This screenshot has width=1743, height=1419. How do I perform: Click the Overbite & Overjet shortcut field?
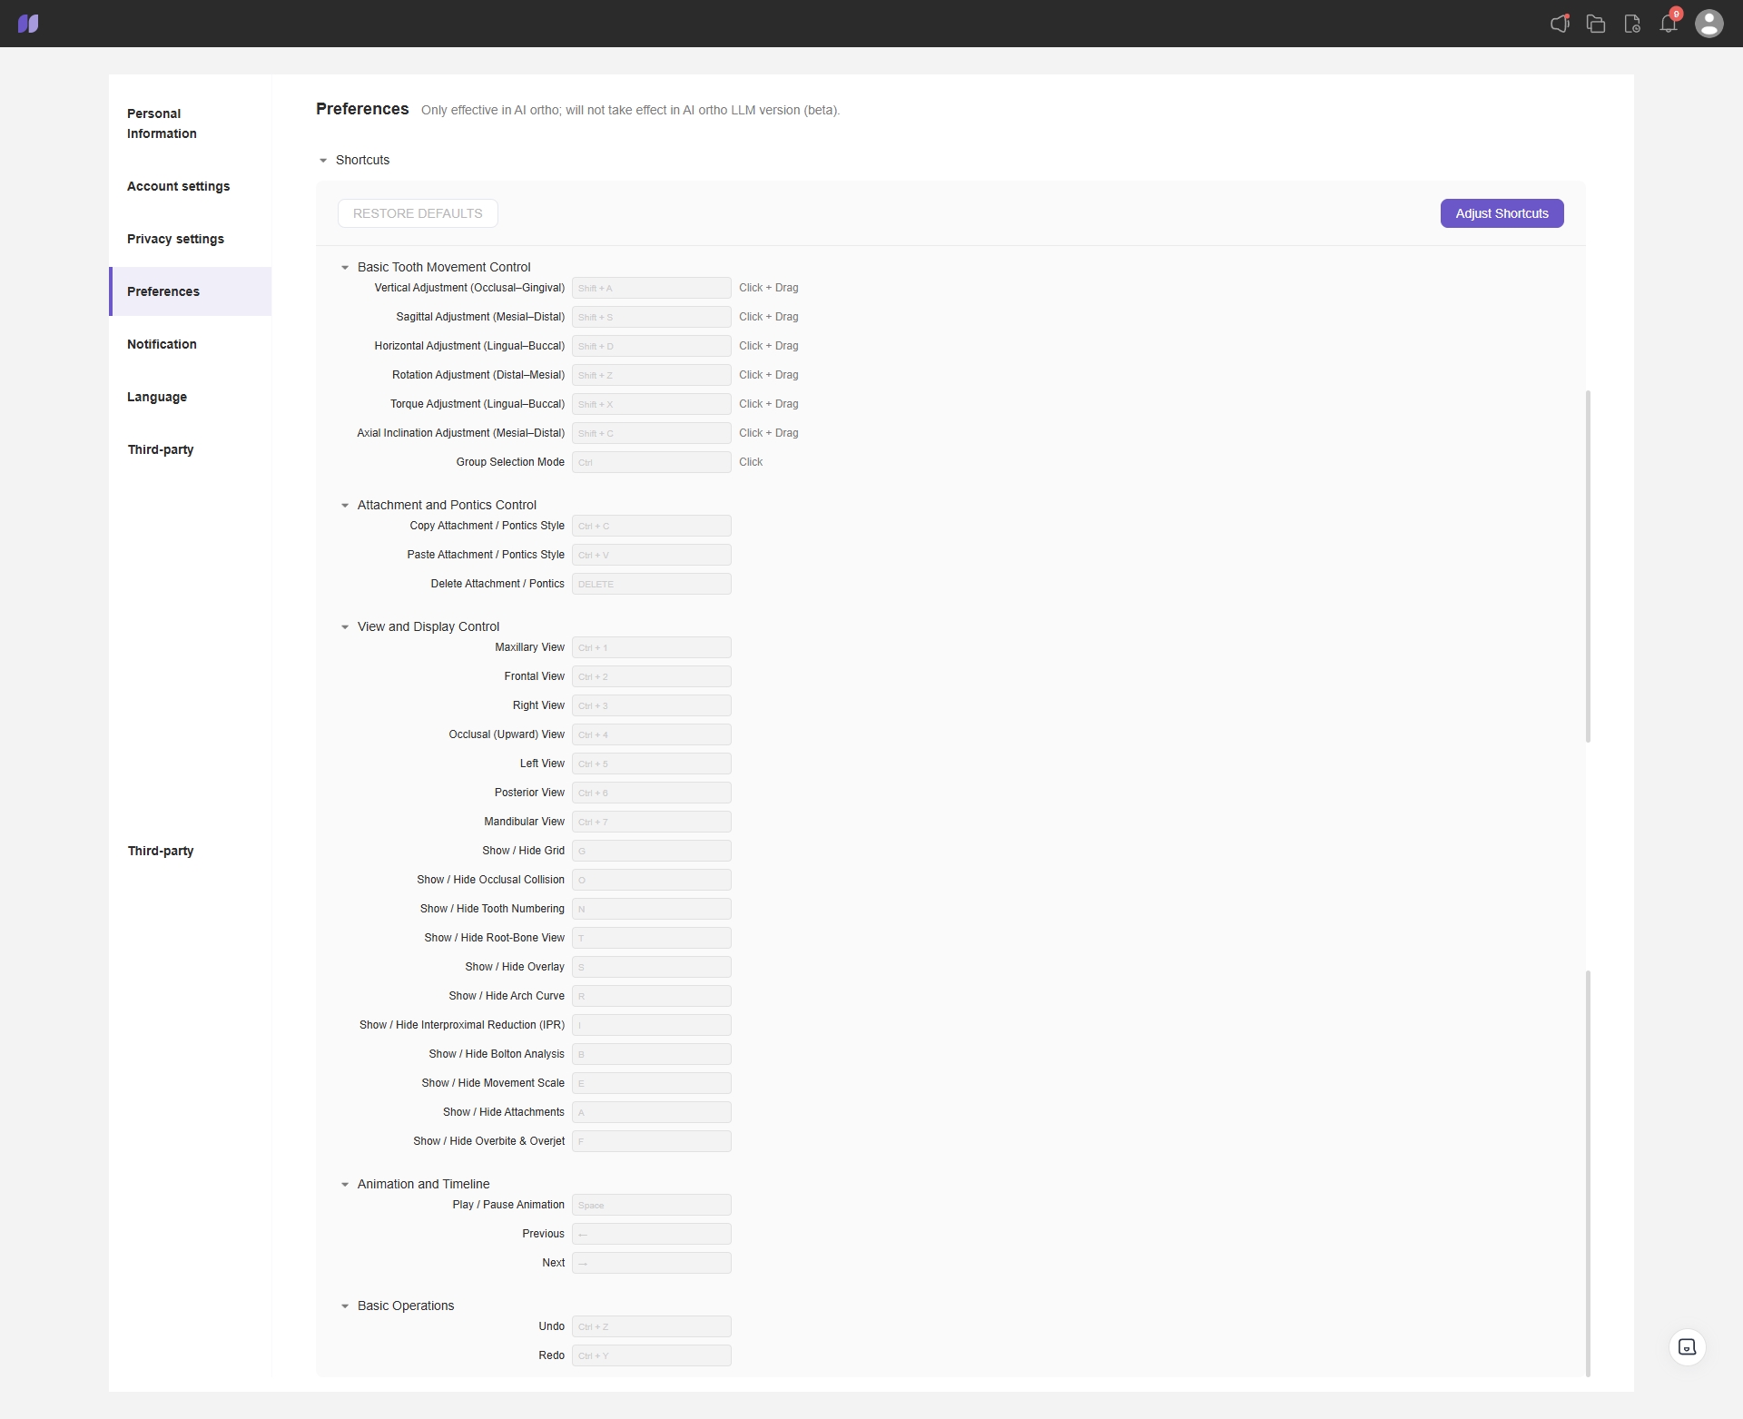point(652,1141)
